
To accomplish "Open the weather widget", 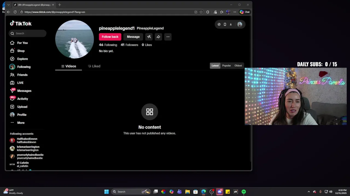I will (13, 192).
